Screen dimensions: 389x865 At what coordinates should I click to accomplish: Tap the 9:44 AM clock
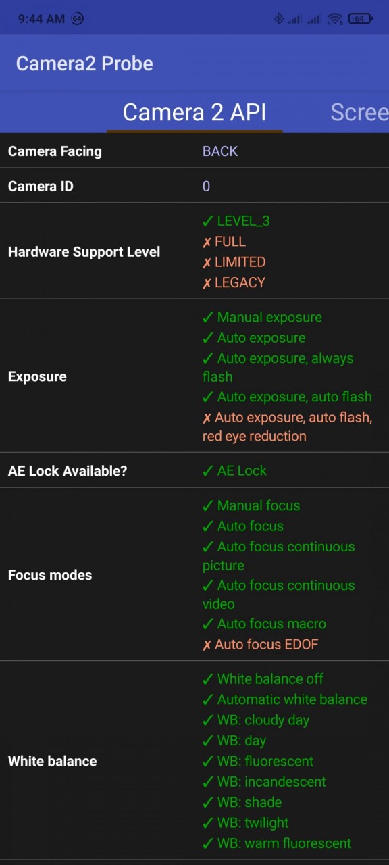[41, 19]
